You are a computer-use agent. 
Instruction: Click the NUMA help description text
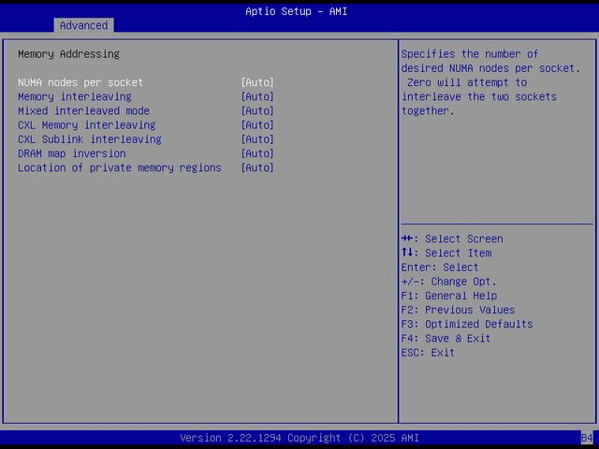click(x=490, y=82)
